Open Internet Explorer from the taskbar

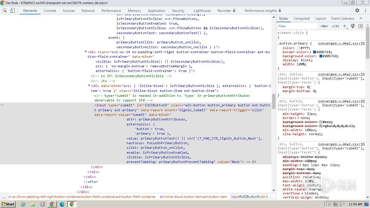tap(23, 204)
